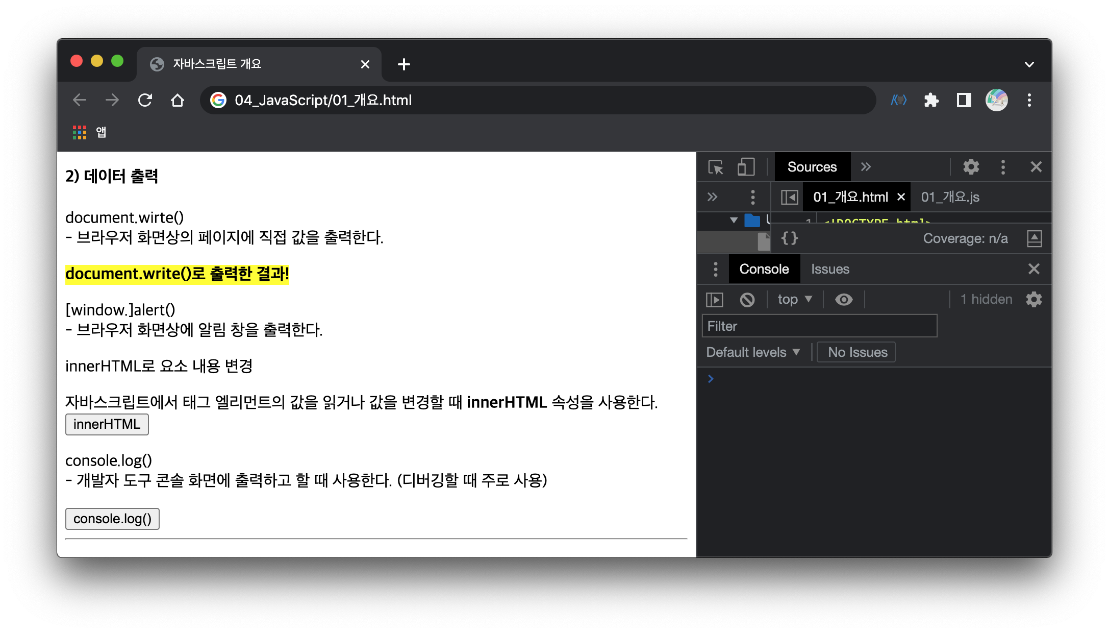Open the 01_개요.js file tab
The height and width of the screenshot is (633, 1109).
pos(950,197)
